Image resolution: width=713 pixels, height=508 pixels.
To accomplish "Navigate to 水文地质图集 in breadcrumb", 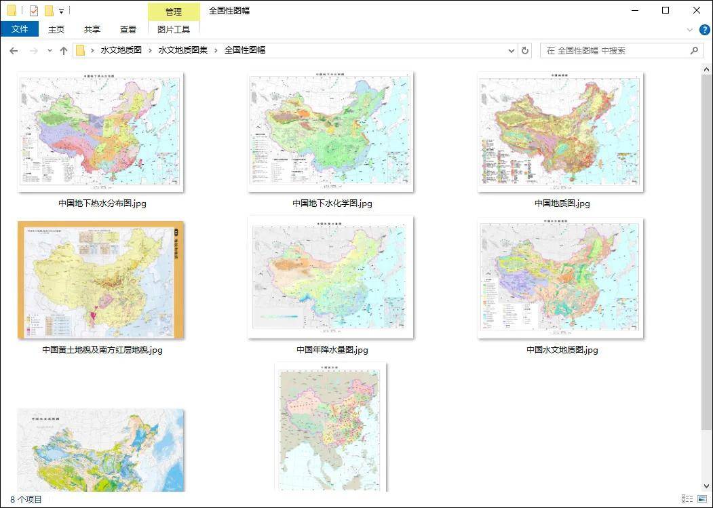I will pyautogui.click(x=183, y=50).
